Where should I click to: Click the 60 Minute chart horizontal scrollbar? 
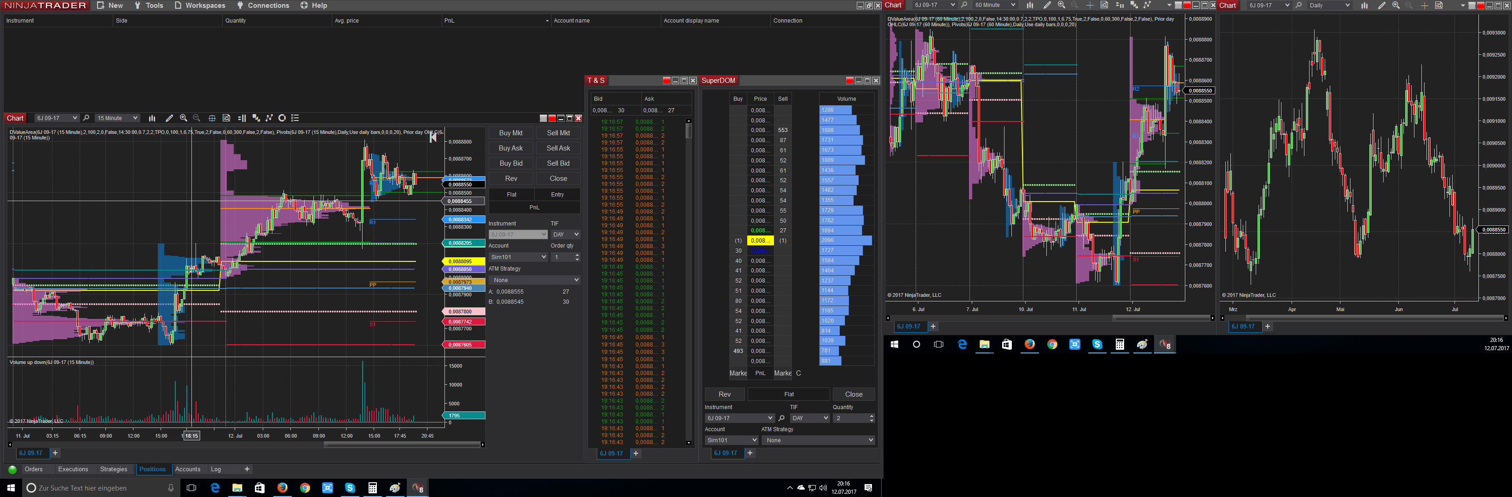[x=1161, y=318]
